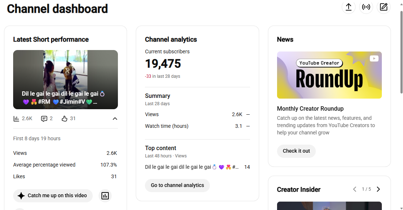Click the Summary section heading

pos(158,96)
